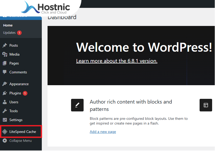
Task: Click the Users person icon
Action: [x=5, y=102]
